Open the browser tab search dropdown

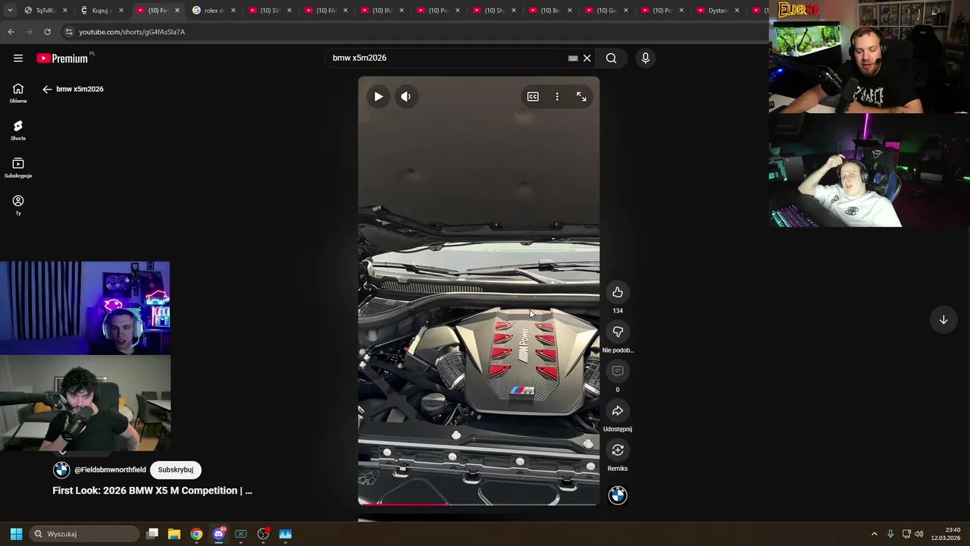[x=10, y=11]
